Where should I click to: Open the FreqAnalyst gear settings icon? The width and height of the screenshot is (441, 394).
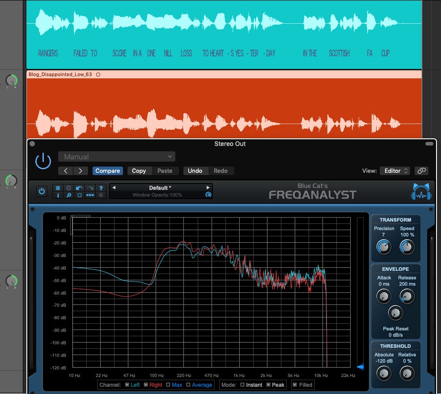[68, 188]
